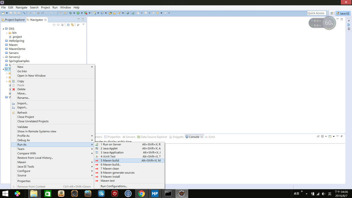The image size is (352, 198).
Task: Click the green Run toolbar button
Action: click(78, 13)
